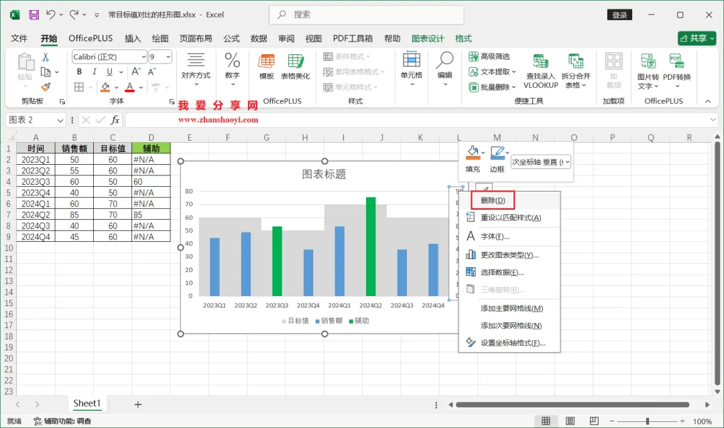Open 文本提取 text extract dropdown

(x=492, y=72)
